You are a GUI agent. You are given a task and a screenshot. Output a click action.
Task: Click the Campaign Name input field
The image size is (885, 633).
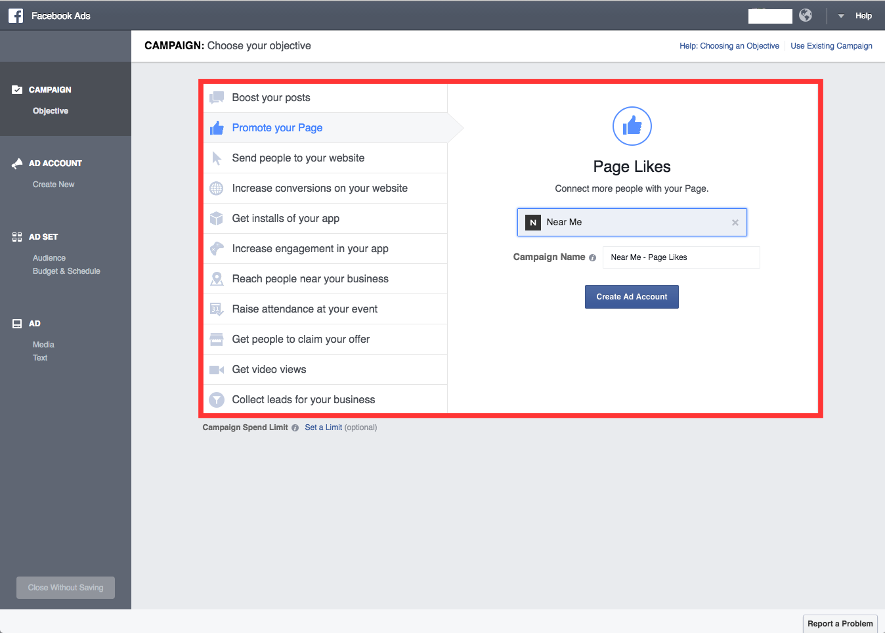681,257
